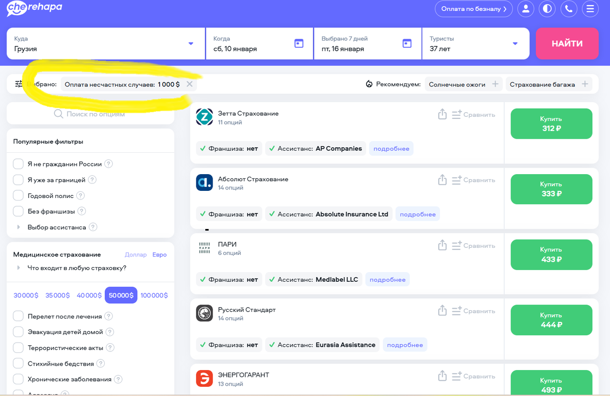The width and height of the screenshot is (610, 396).
Task: Click the phone contact icon
Action: coord(569,9)
